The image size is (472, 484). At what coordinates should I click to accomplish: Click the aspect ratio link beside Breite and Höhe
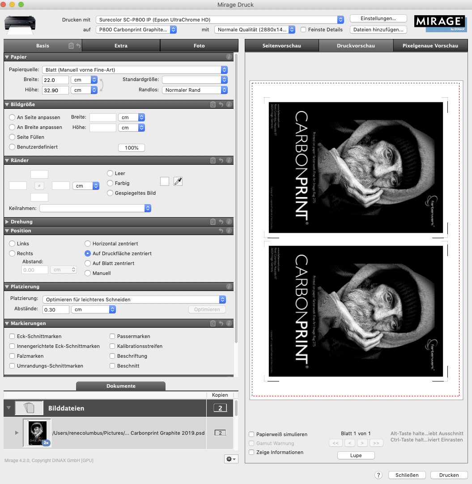(101, 85)
